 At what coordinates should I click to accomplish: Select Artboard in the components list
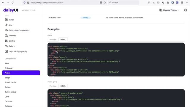coord(9,68)
